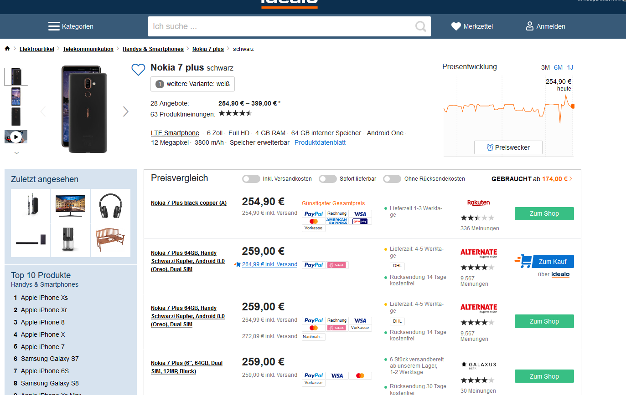Click the search magnifier icon
Screen dimensions: 626x395
pyautogui.click(x=421, y=26)
